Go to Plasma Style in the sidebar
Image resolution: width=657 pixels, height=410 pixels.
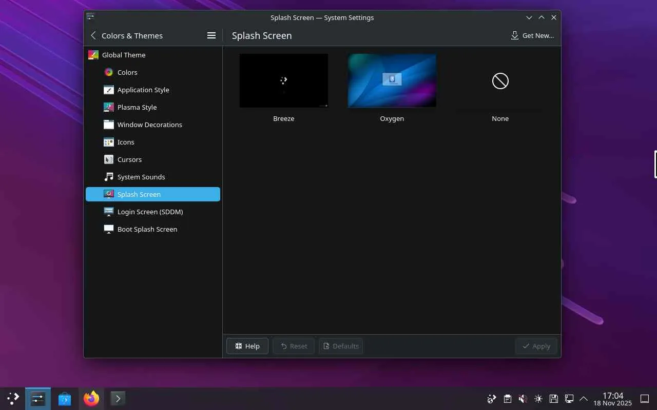(153, 107)
